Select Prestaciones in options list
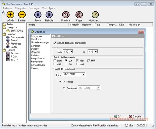 coord(37,62)
